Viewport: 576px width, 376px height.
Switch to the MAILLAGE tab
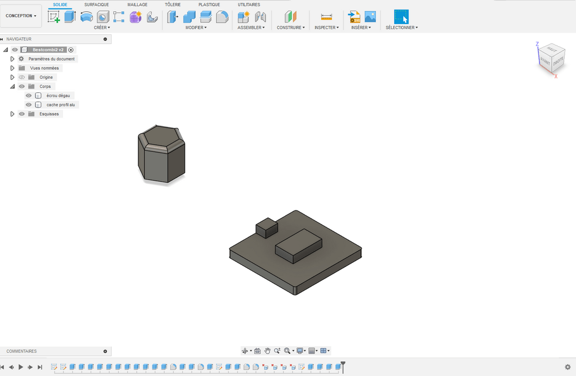click(x=137, y=5)
